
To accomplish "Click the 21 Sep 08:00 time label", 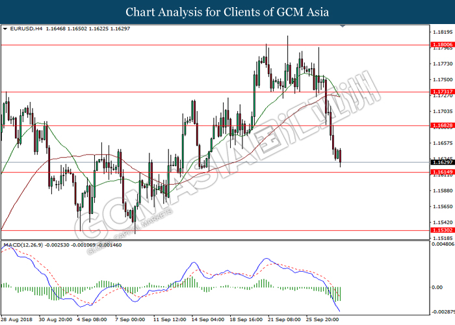I will click(284, 320).
